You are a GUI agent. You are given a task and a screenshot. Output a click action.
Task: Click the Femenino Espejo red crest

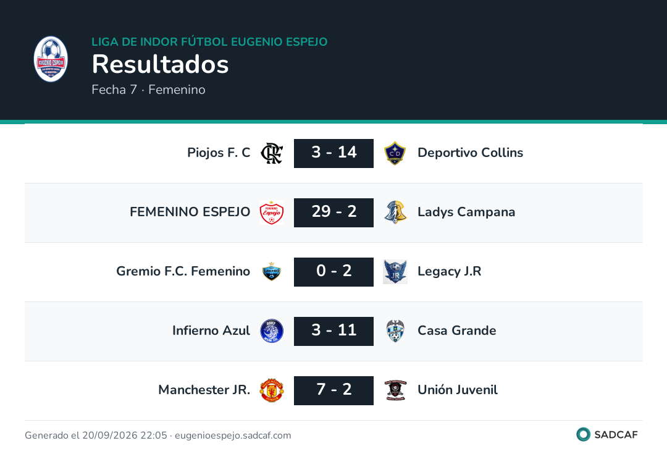pos(272,212)
